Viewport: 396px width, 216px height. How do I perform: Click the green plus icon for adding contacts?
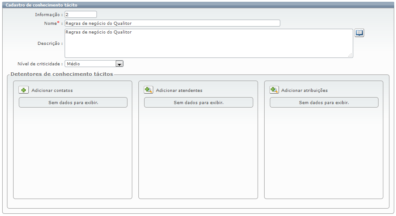pyautogui.click(x=24, y=90)
